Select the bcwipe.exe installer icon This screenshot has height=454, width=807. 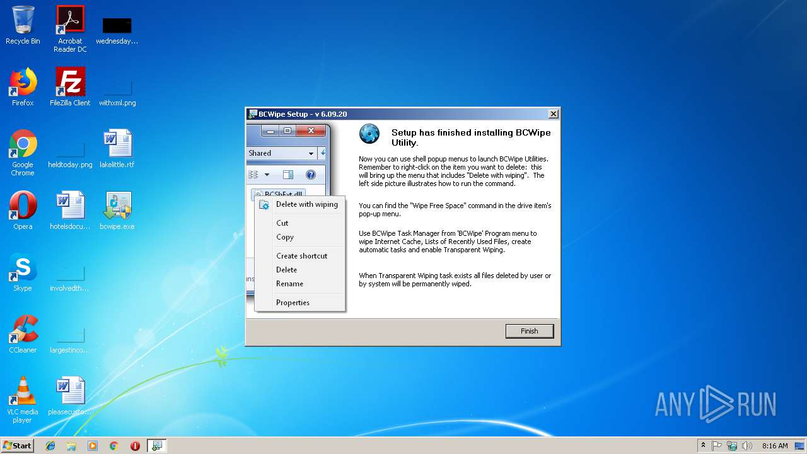point(117,211)
